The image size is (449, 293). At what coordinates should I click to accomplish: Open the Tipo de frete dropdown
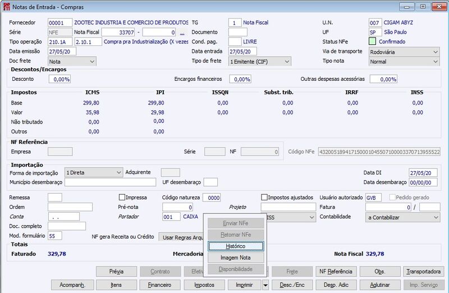[x=260, y=61]
